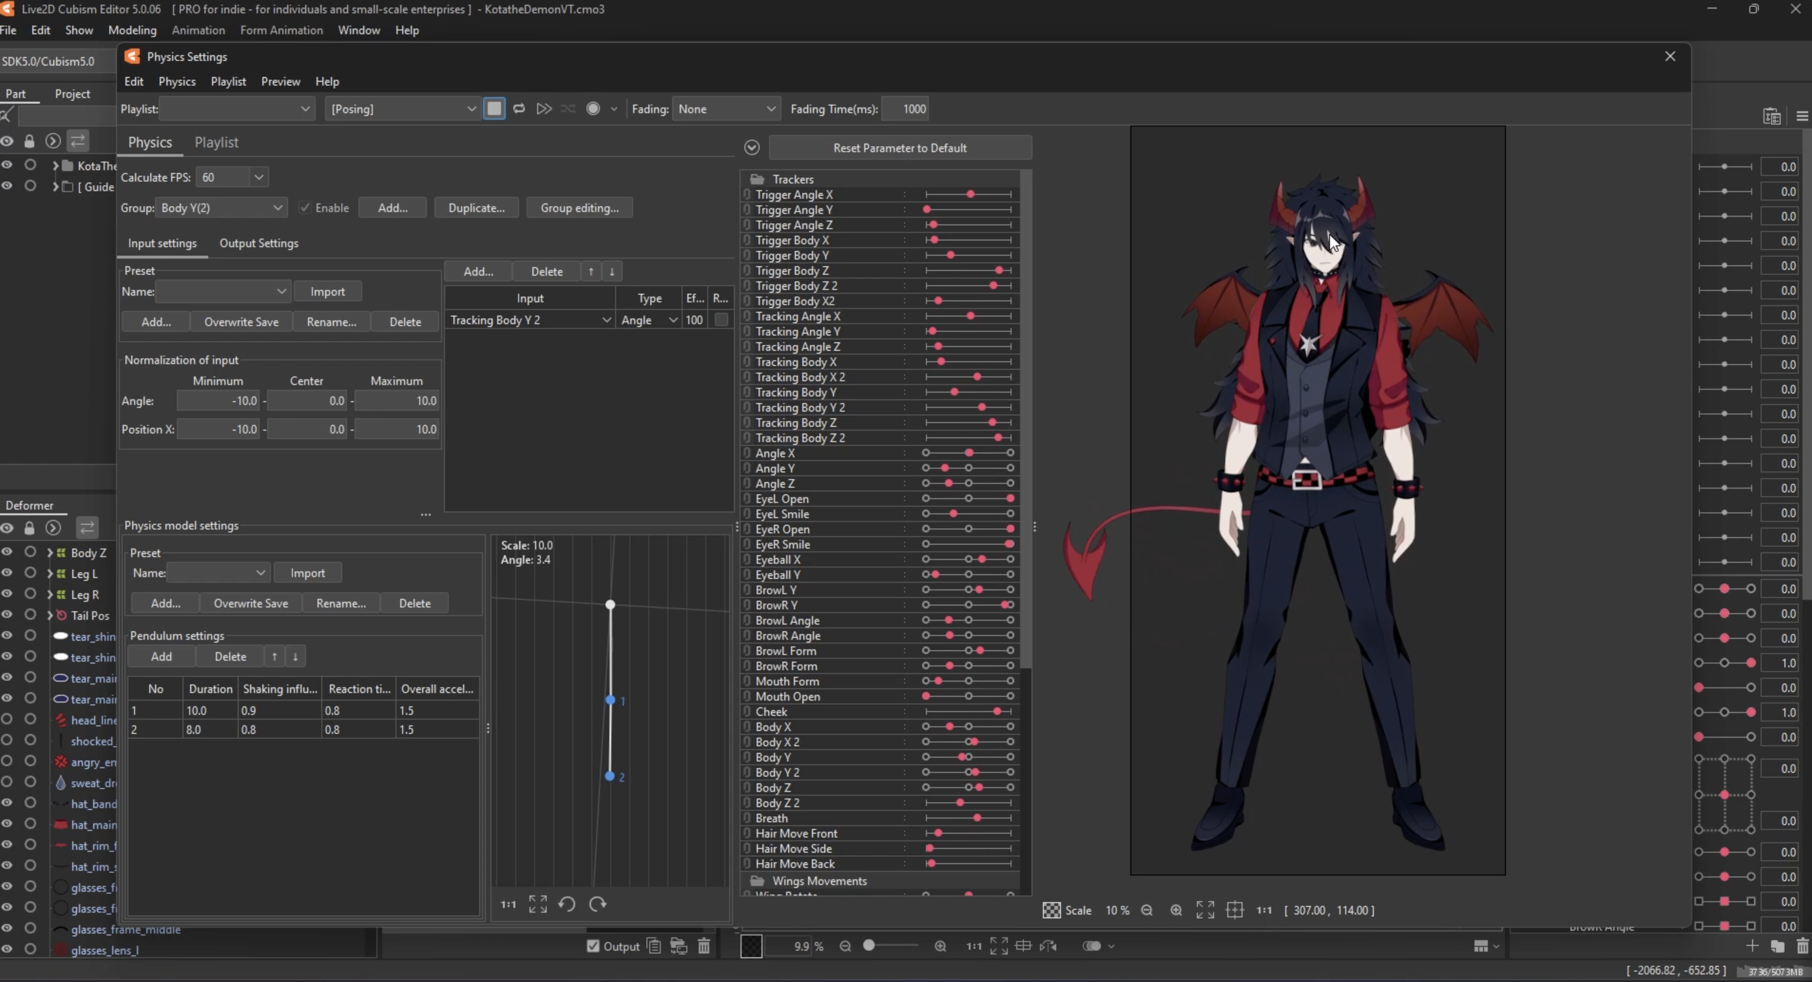Open input Preset Name dropdown
Screen dimensions: 1812x982
(x=222, y=291)
